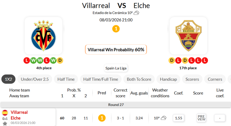
Task: Click the favorite star icon under Es1
Action: [x=5, y=124]
